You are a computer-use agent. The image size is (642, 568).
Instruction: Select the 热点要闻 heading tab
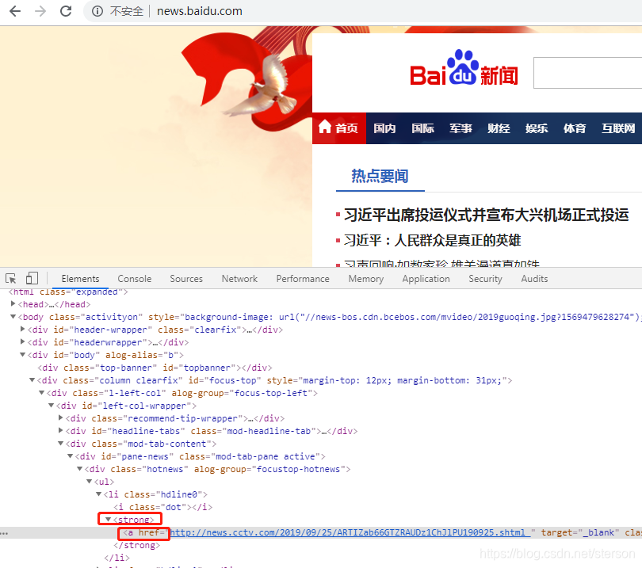380,177
